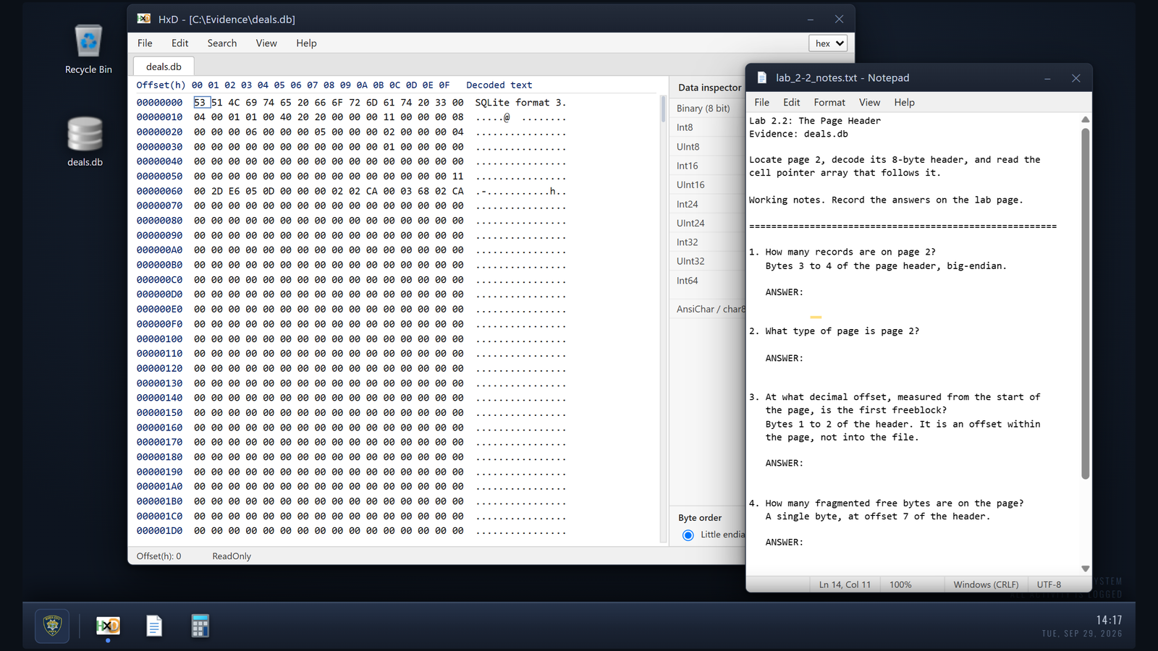This screenshot has height=651, width=1158.
Task: Select the Int8 row in Data inspector
Action: point(707,127)
